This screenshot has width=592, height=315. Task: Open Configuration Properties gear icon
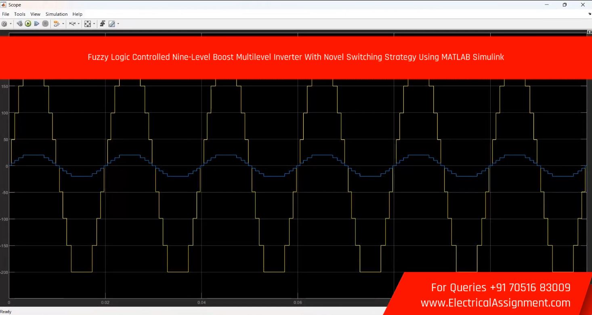(x=4, y=24)
